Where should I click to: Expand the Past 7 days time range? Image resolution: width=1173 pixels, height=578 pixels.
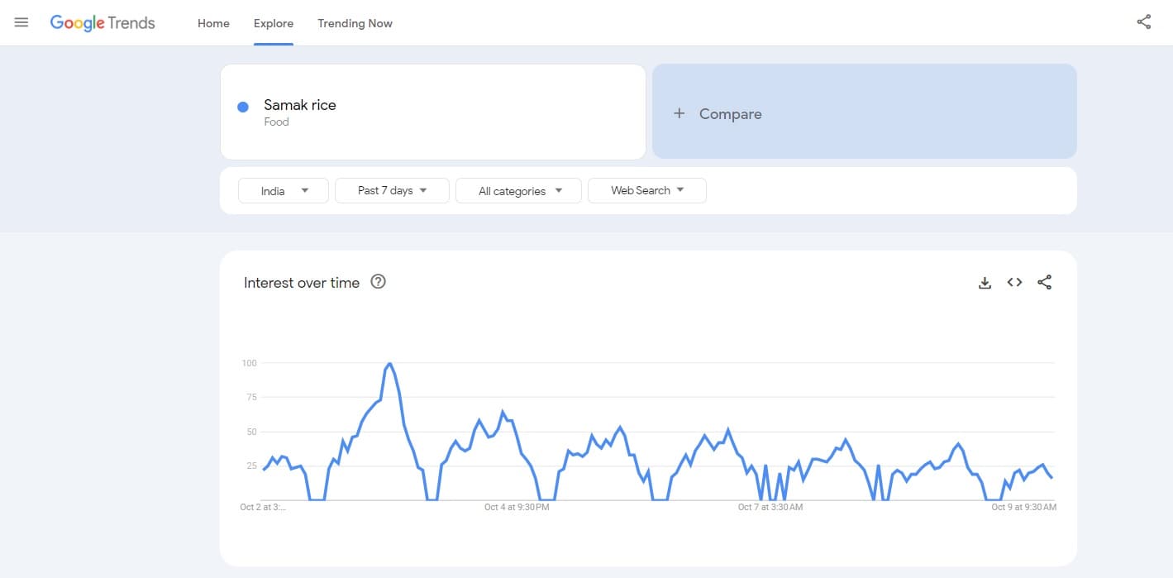pos(392,190)
